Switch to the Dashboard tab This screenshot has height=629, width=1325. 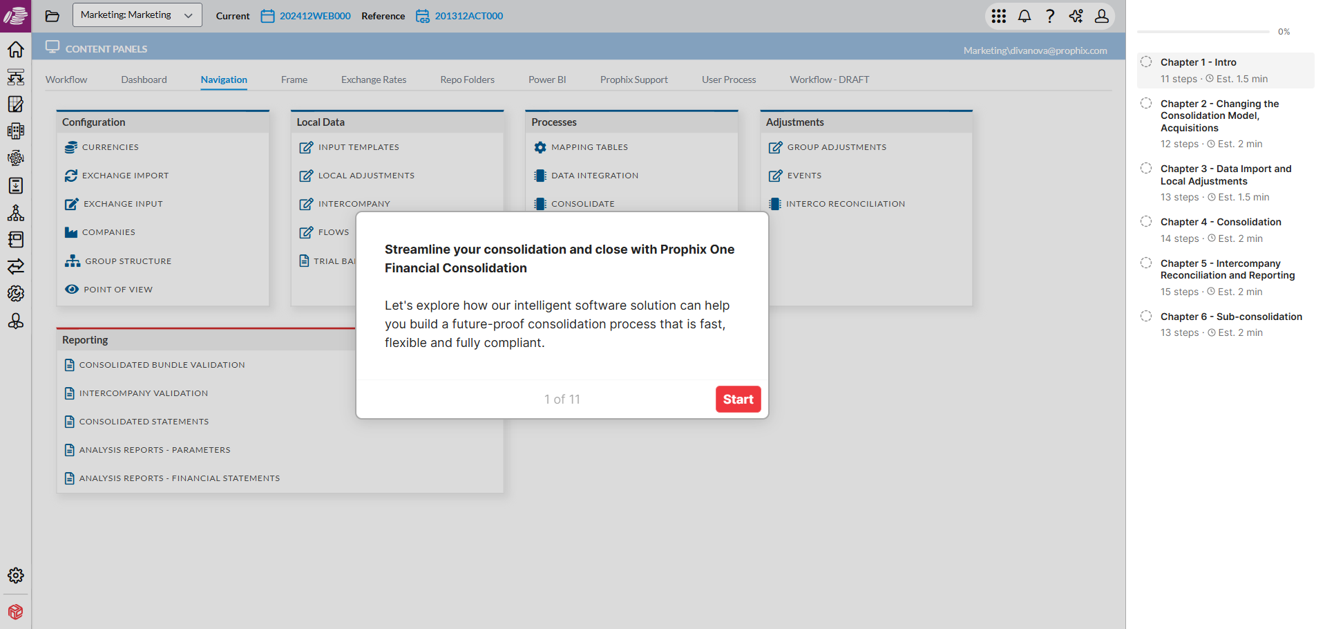(144, 79)
